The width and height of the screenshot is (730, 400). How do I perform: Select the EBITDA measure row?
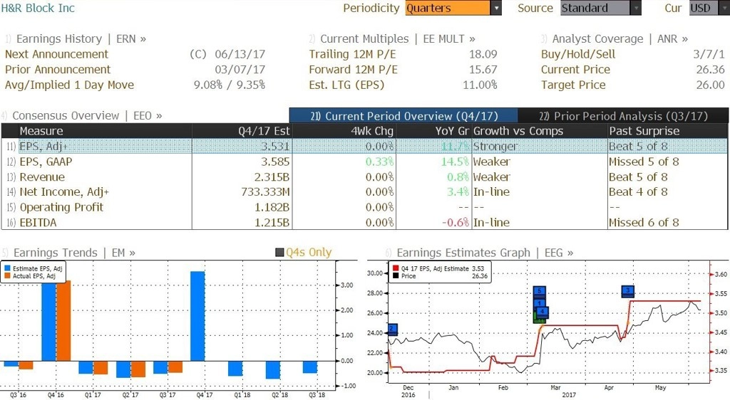(364, 223)
